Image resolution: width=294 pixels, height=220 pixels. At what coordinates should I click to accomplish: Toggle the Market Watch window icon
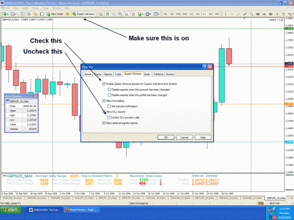click(x=23, y=14)
